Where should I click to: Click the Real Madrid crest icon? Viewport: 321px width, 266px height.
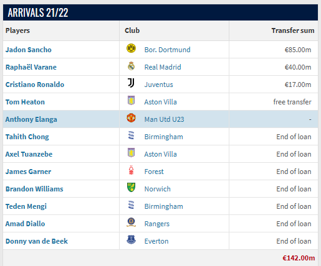pos(131,66)
